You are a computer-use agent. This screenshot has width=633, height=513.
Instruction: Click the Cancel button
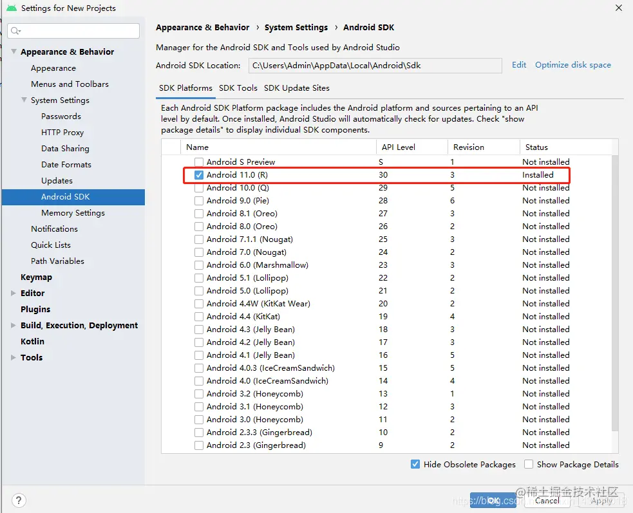click(x=547, y=501)
